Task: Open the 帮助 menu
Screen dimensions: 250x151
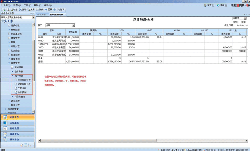Action: click(x=48, y=6)
